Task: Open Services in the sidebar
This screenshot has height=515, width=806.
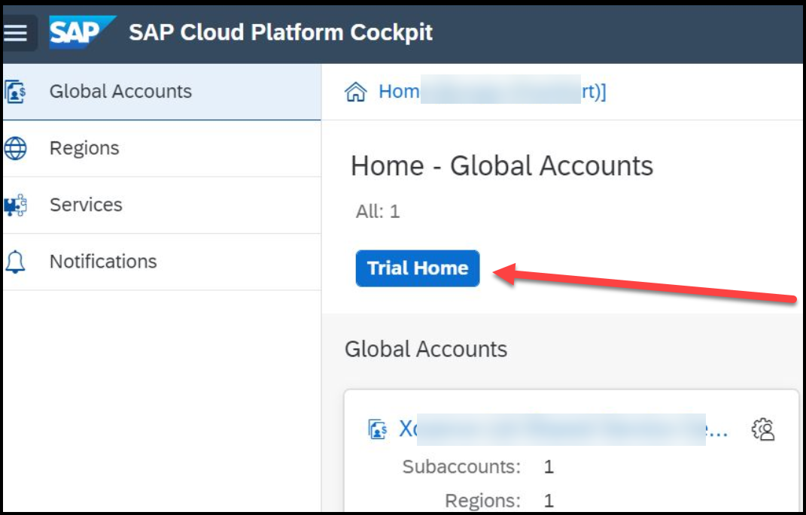Action: click(161, 205)
